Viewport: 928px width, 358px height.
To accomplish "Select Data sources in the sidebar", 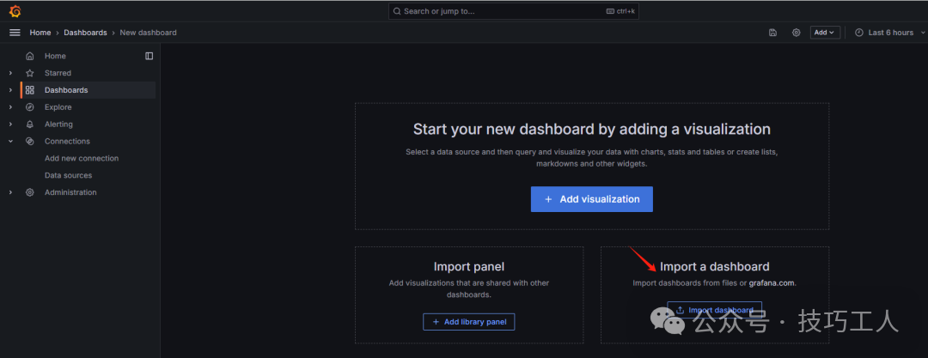I will tap(68, 175).
